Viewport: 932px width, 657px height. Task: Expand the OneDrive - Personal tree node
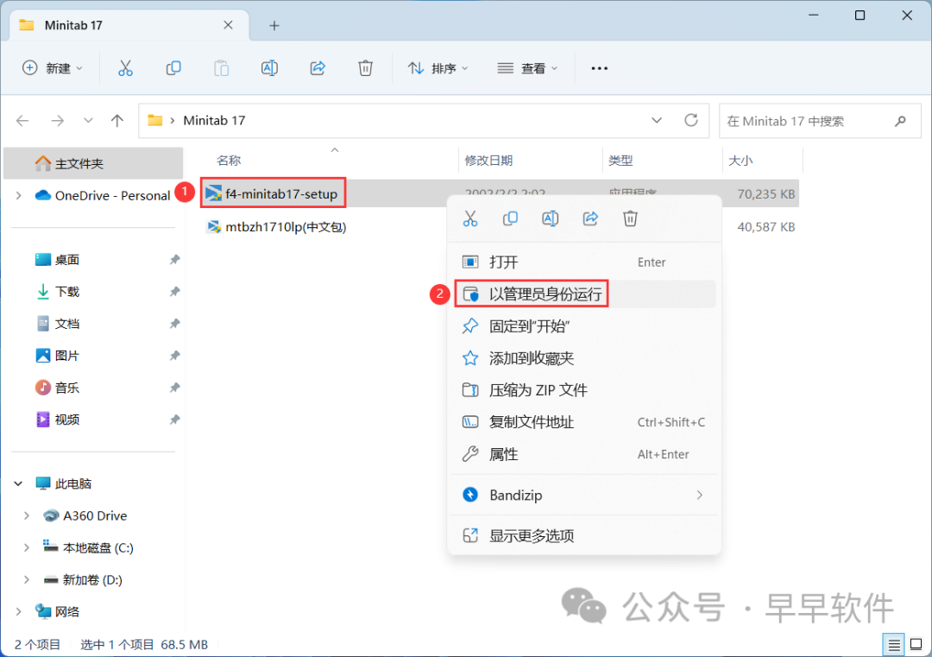point(19,196)
